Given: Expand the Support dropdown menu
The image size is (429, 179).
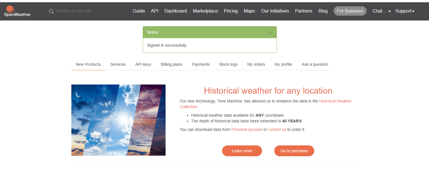Looking at the screenshot, I should [405, 11].
